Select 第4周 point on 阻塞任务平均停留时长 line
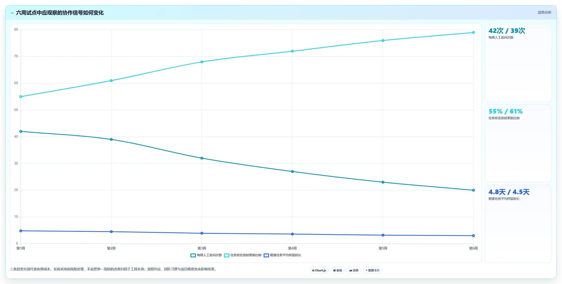This screenshot has width=562, height=284. (292, 234)
